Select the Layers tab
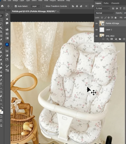 pos(98,3)
